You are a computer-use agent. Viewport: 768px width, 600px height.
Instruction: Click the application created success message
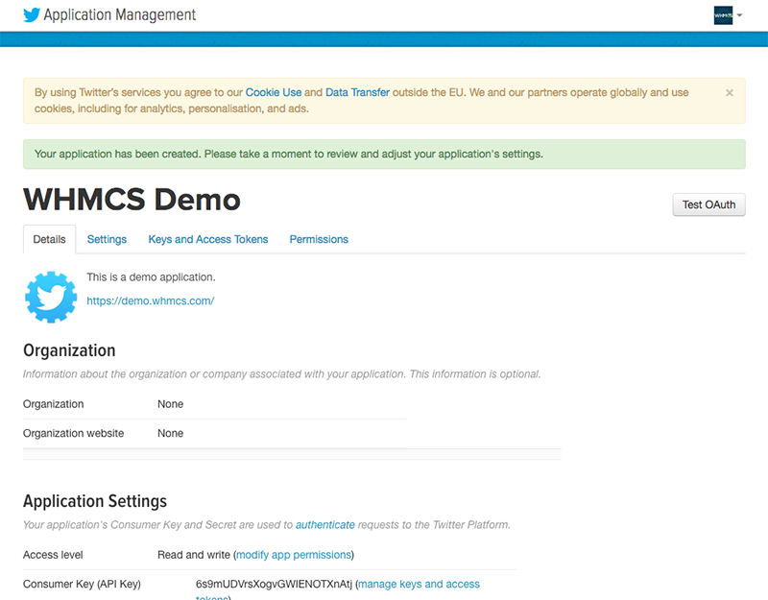point(384,154)
